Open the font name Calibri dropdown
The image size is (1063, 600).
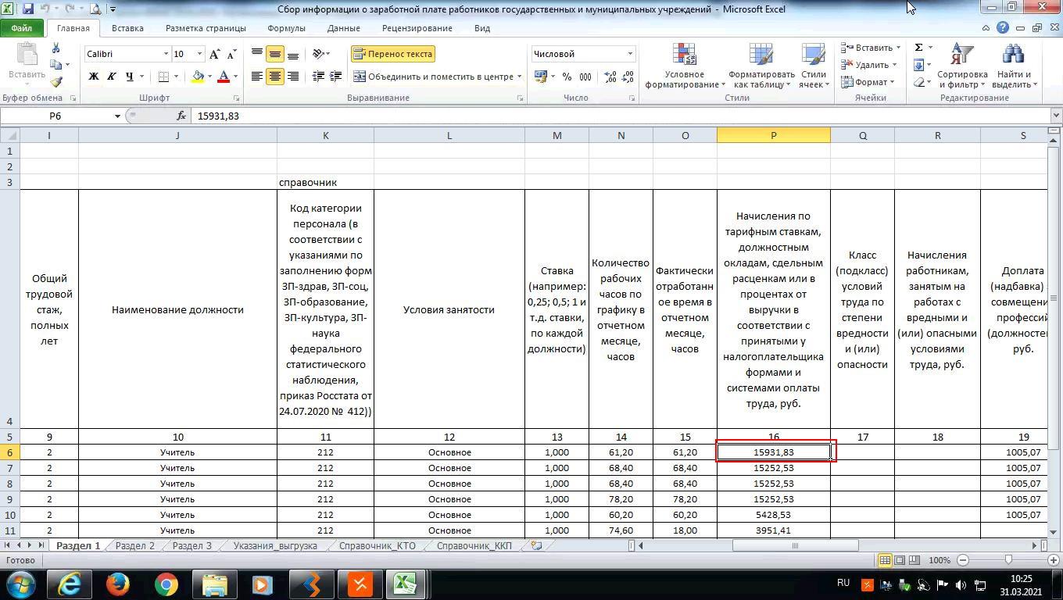click(x=166, y=54)
